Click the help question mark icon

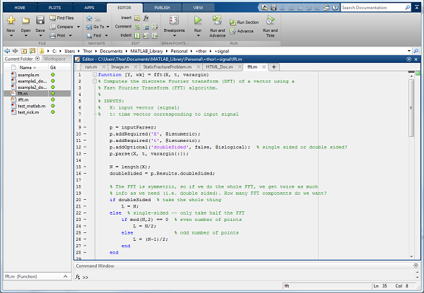click(335, 8)
